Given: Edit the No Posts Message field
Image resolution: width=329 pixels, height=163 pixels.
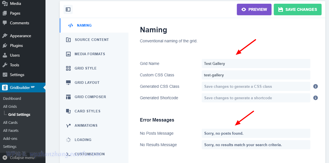Looking at the screenshot, I should [x=256, y=133].
